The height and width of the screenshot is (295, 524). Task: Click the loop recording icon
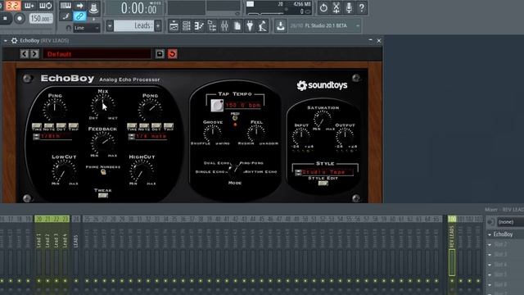(x=46, y=6)
